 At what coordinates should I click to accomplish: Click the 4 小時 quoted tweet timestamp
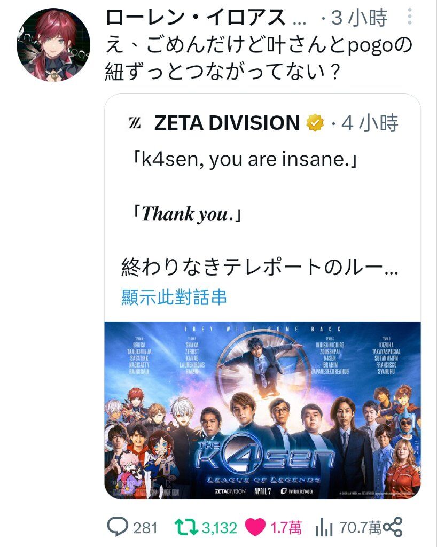370,123
